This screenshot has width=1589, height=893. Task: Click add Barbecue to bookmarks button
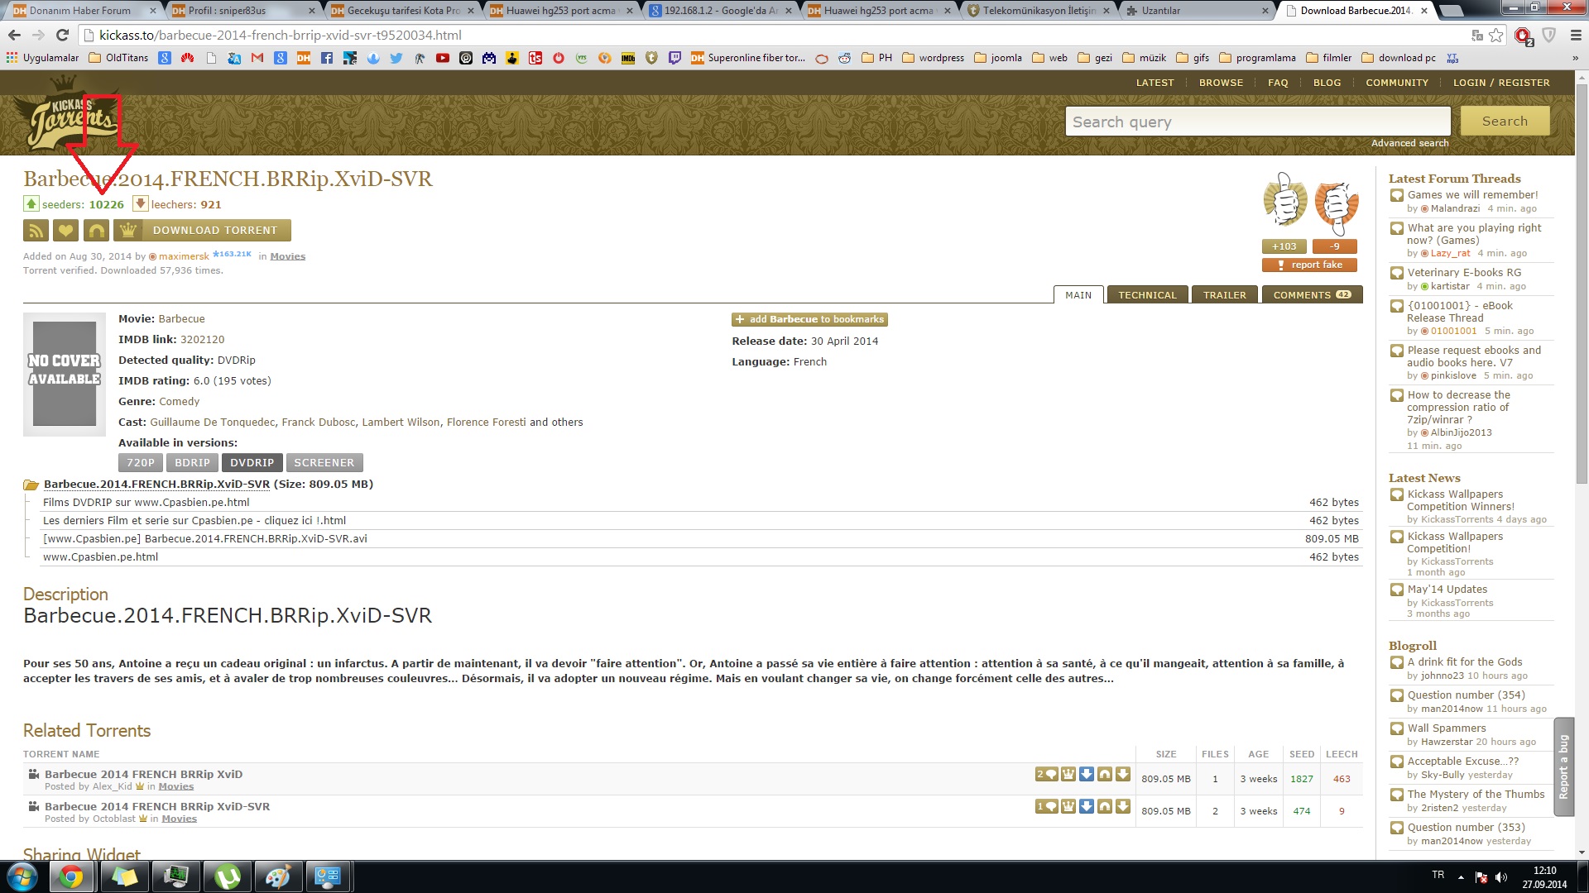click(809, 319)
